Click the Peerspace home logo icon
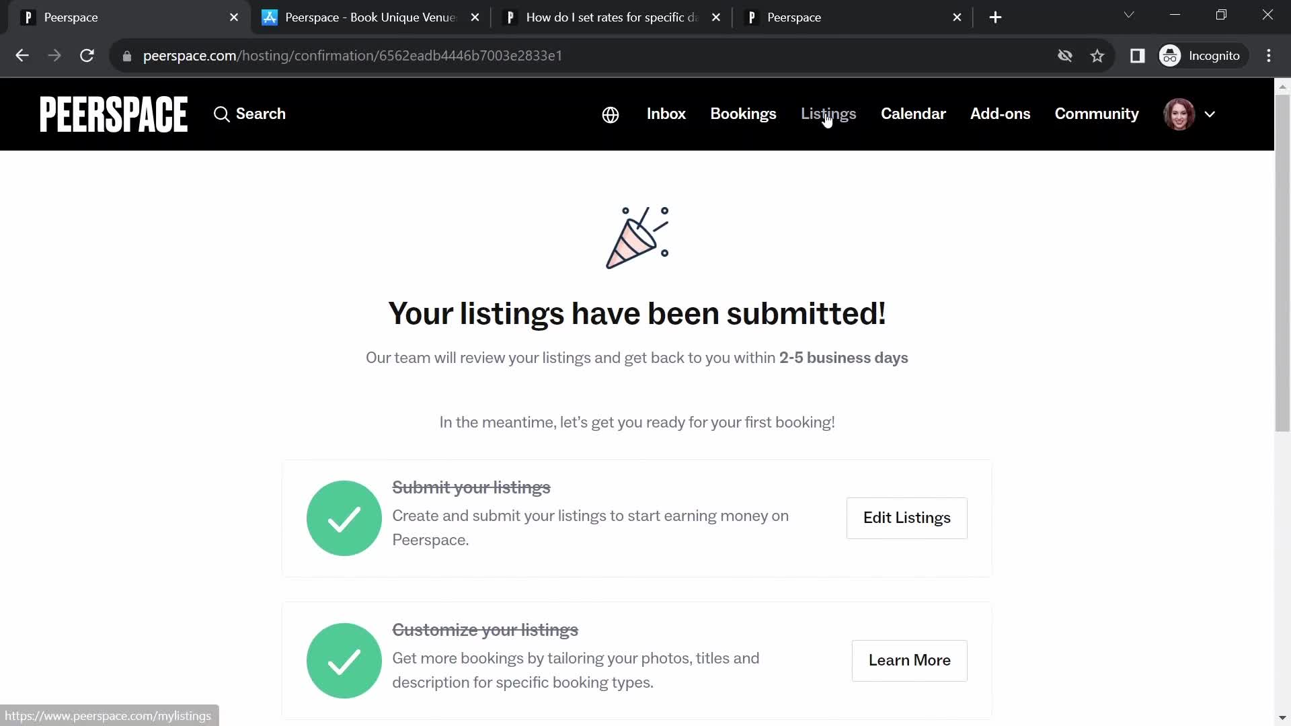The height and width of the screenshot is (726, 1291). pyautogui.click(x=114, y=114)
